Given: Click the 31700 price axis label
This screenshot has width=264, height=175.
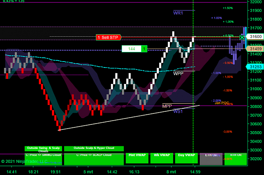Looking at the screenshot, I should [x=256, y=28].
